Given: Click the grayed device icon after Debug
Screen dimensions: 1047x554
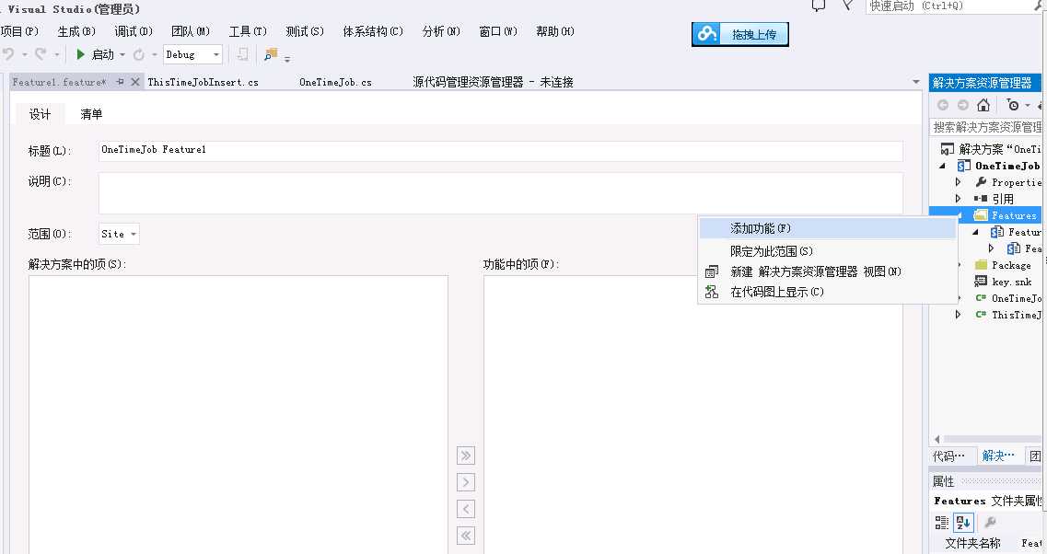Looking at the screenshot, I should tap(242, 54).
